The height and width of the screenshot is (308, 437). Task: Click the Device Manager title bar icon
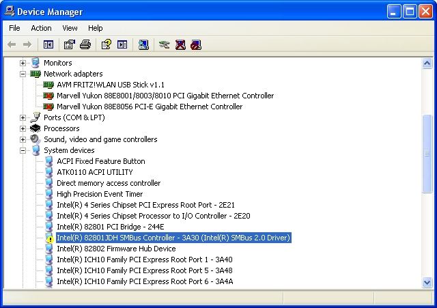click(10, 12)
